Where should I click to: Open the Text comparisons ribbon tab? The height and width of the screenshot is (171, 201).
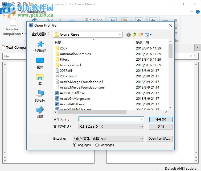coord(32,12)
